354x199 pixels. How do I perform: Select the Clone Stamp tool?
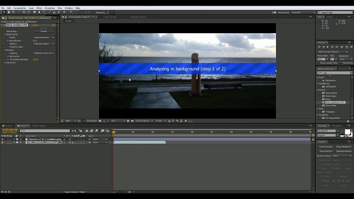coord(54,12)
